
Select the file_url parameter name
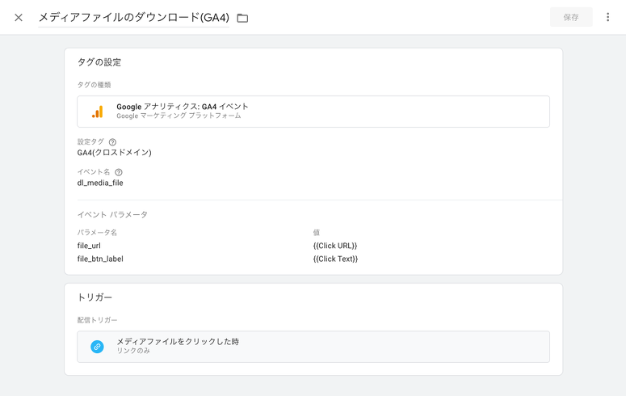point(89,246)
